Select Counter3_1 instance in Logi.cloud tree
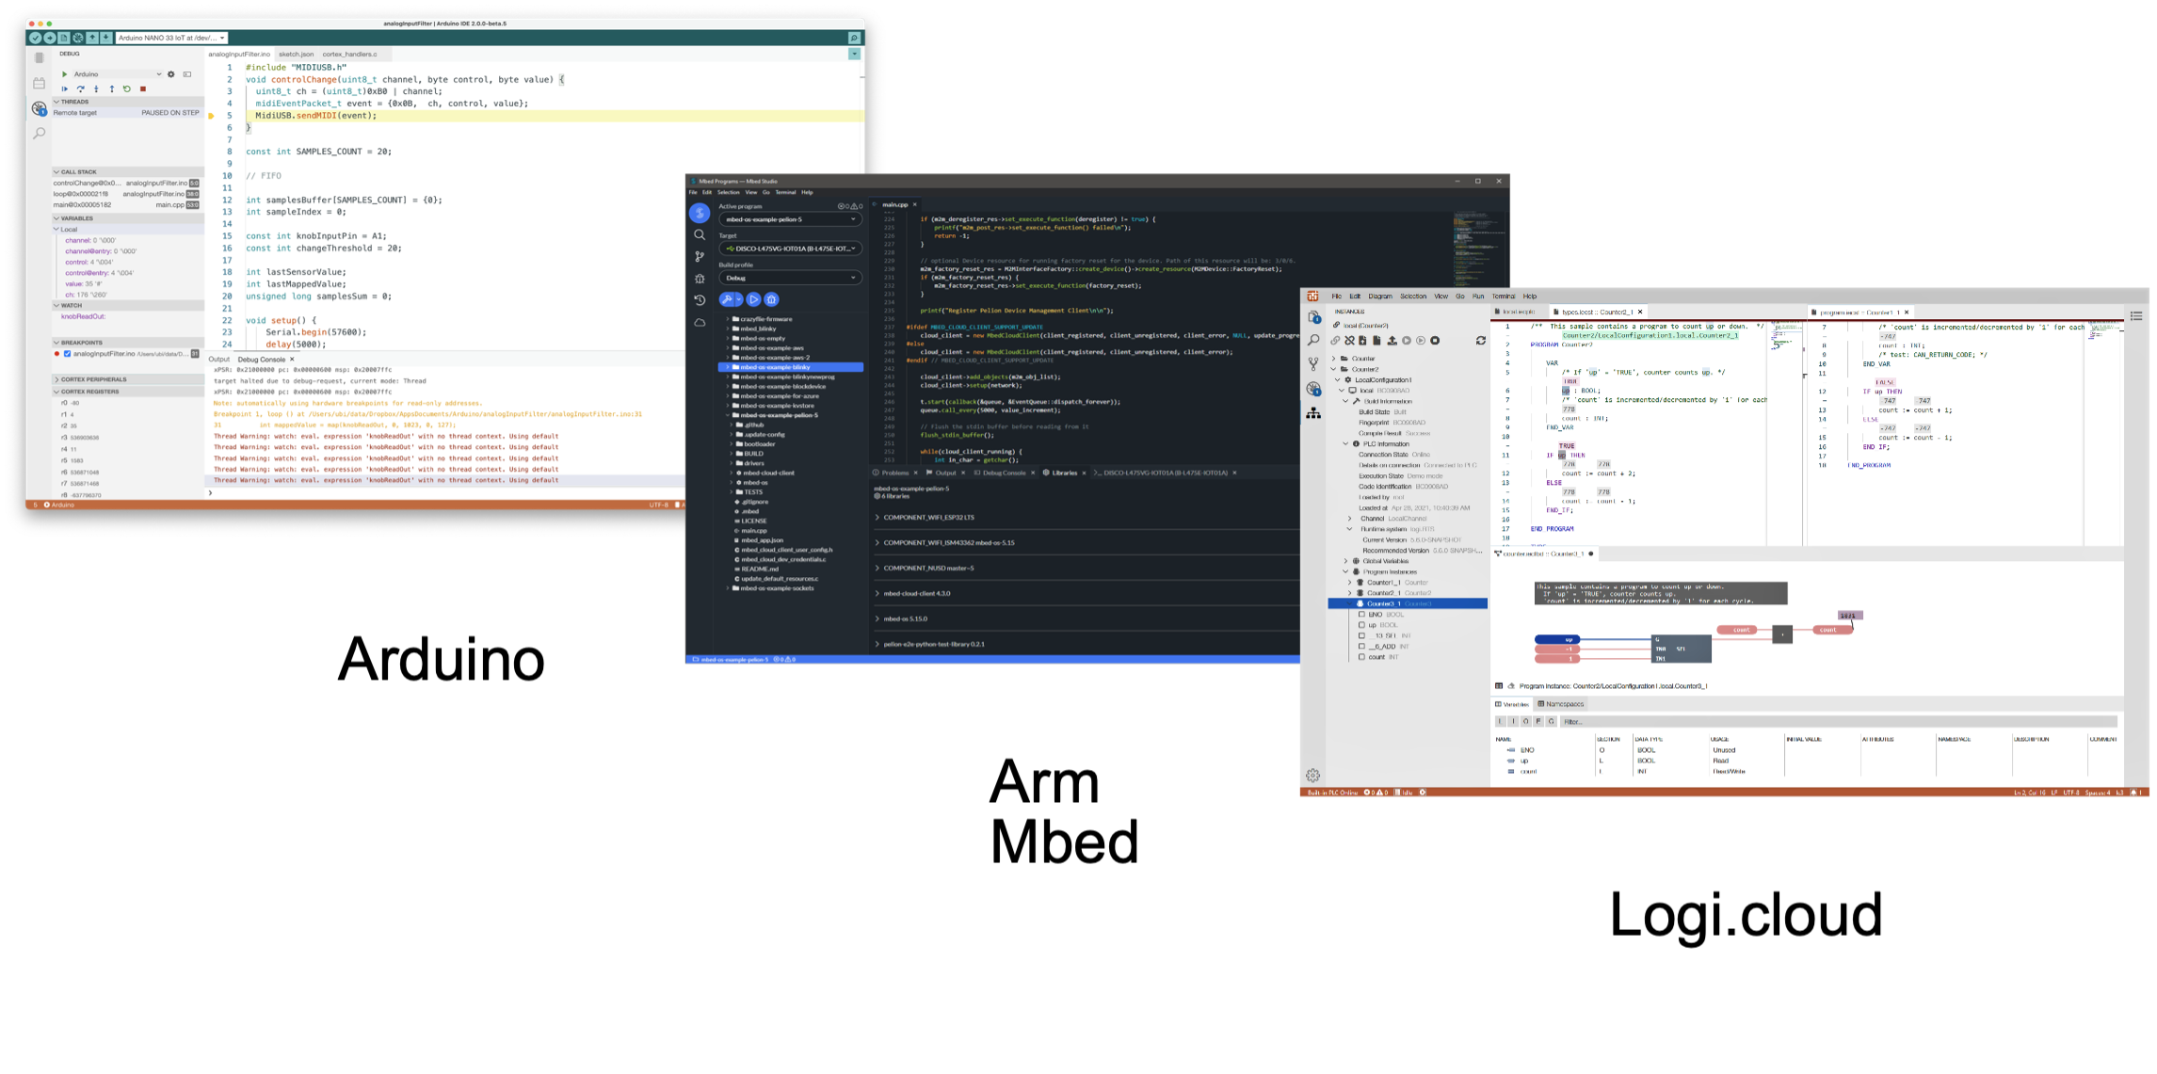The height and width of the screenshot is (1074, 2157). 1408,603
